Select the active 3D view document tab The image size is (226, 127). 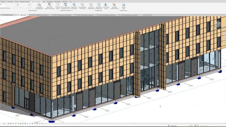point(22,15)
